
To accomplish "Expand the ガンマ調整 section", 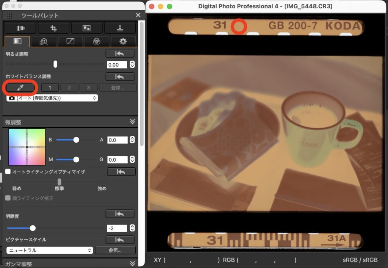I will pos(132,263).
